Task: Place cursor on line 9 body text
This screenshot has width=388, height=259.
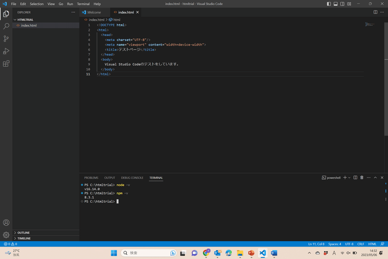Action: tap(141, 64)
